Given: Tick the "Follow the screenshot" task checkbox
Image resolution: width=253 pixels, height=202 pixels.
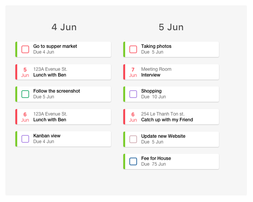Looking at the screenshot, I should click(25, 94).
